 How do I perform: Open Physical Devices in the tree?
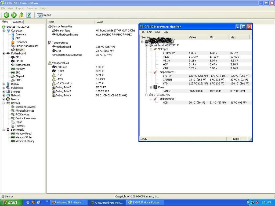click(25, 111)
